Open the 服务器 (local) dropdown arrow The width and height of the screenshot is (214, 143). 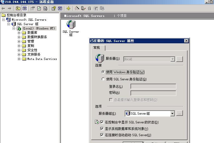pyautogui.click(x=173, y=59)
